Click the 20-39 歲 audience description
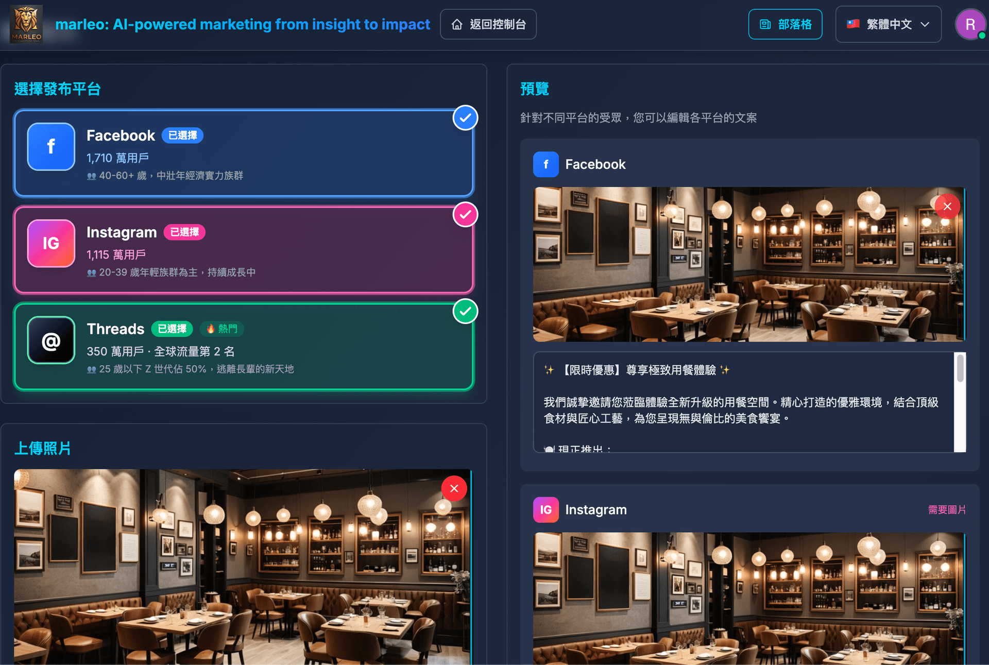 tap(171, 272)
